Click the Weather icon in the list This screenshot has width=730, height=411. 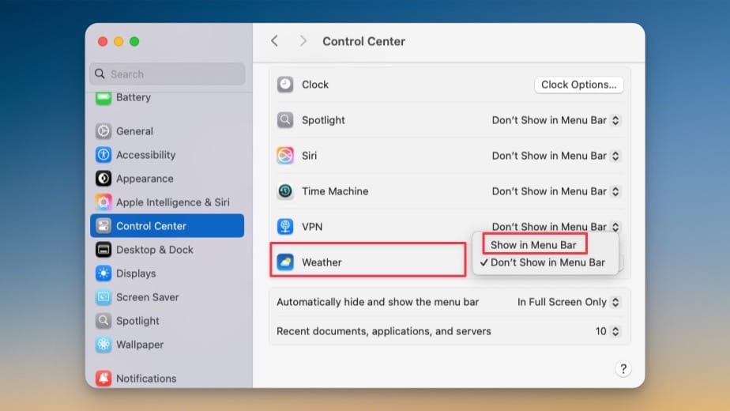(x=285, y=262)
